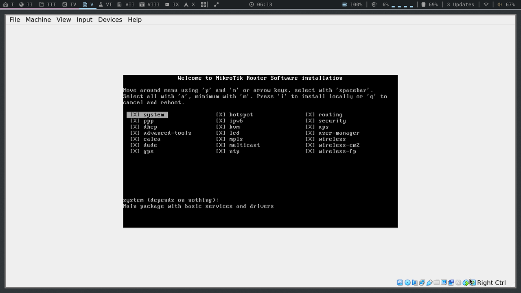Toggle the ppp package checkbox
This screenshot has height=293, width=521.
(135, 121)
